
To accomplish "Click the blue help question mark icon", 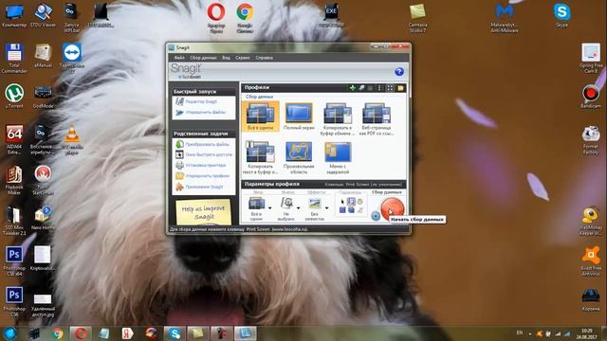I will coord(399,72).
